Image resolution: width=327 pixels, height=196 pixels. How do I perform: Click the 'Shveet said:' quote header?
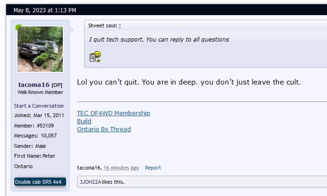pyautogui.click(x=103, y=26)
